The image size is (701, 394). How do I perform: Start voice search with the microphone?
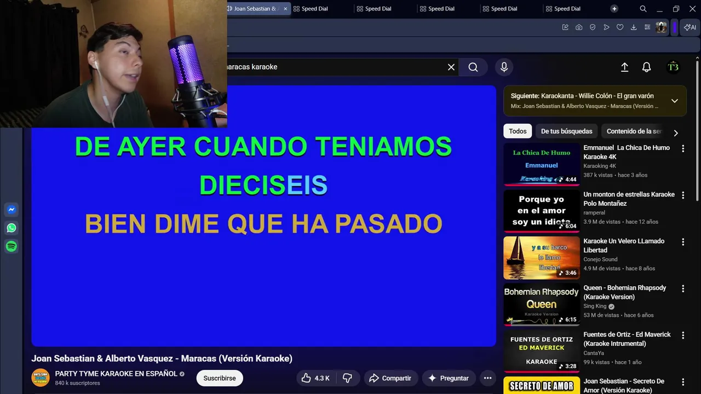pyautogui.click(x=504, y=67)
